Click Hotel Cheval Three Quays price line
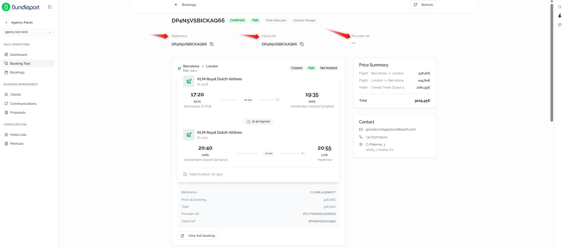The width and height of the screenshot is (562, 248). [x=394, y=87]
